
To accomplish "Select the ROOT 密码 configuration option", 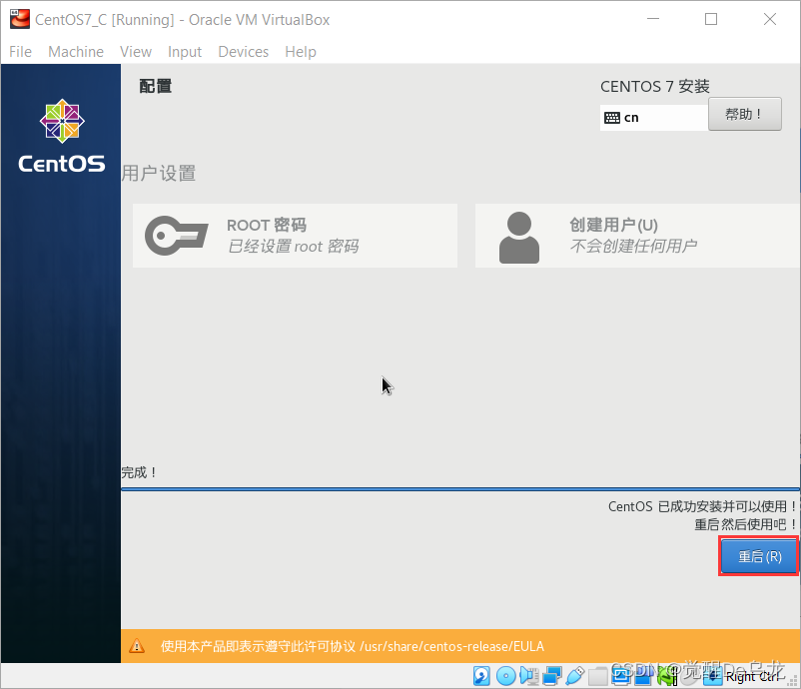I will coord(295,236).
